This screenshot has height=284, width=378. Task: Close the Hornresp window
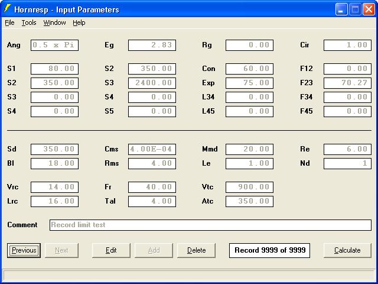369,9
